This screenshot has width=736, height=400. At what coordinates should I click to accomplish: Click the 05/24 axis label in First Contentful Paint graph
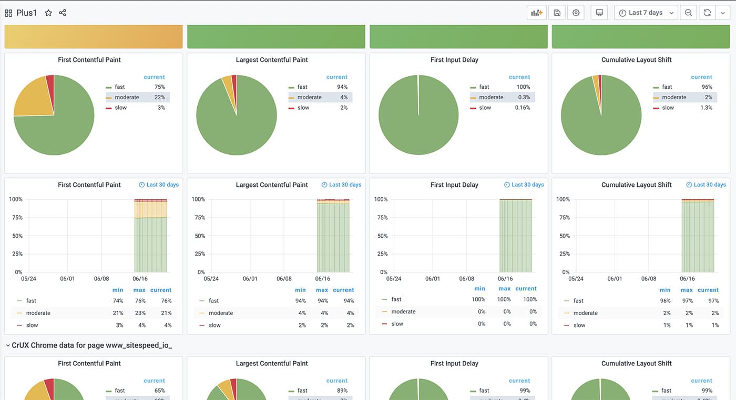point(28,279)
